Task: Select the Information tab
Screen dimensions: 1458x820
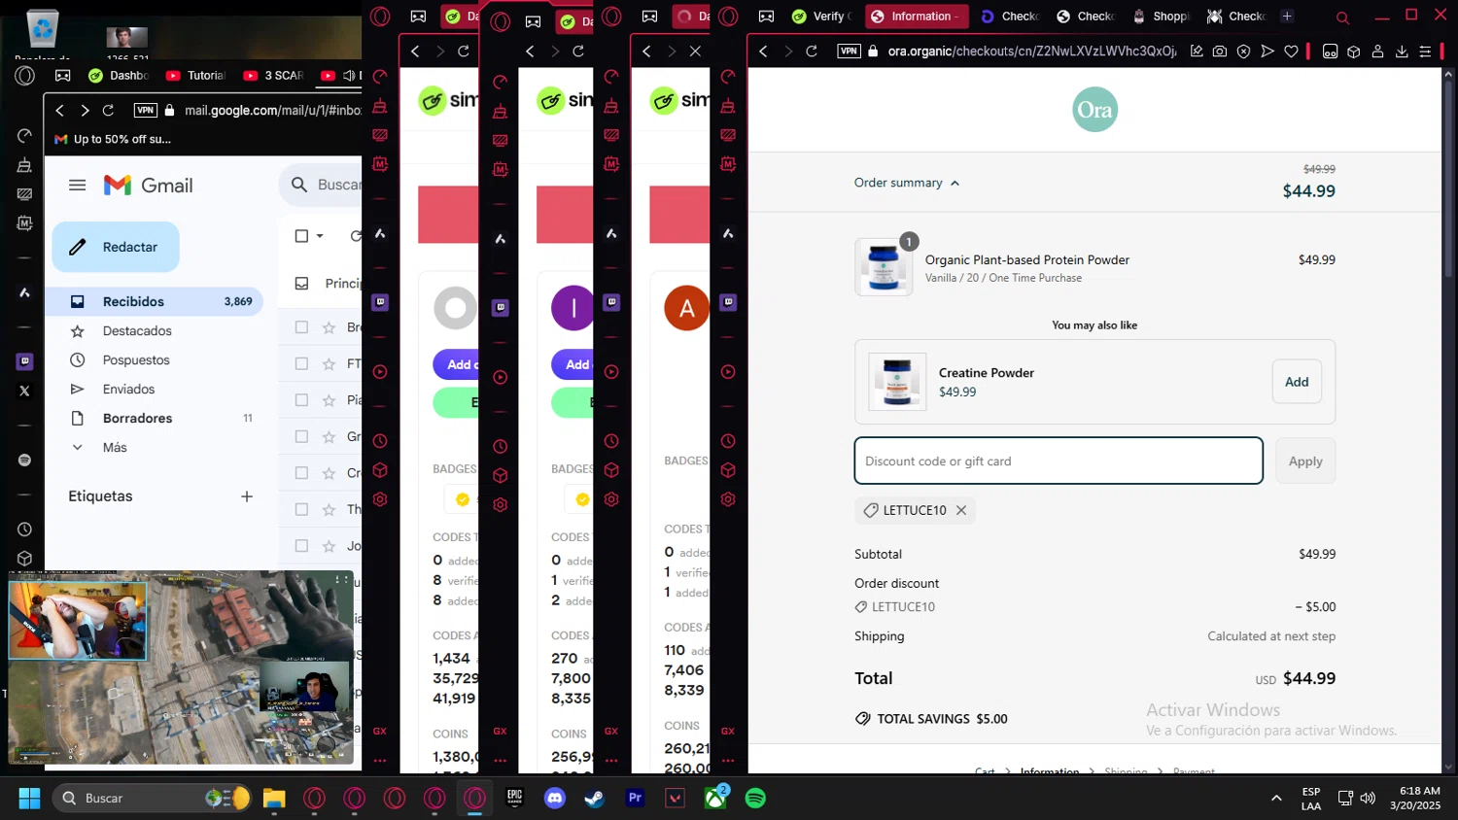Action: pos(915,17)
